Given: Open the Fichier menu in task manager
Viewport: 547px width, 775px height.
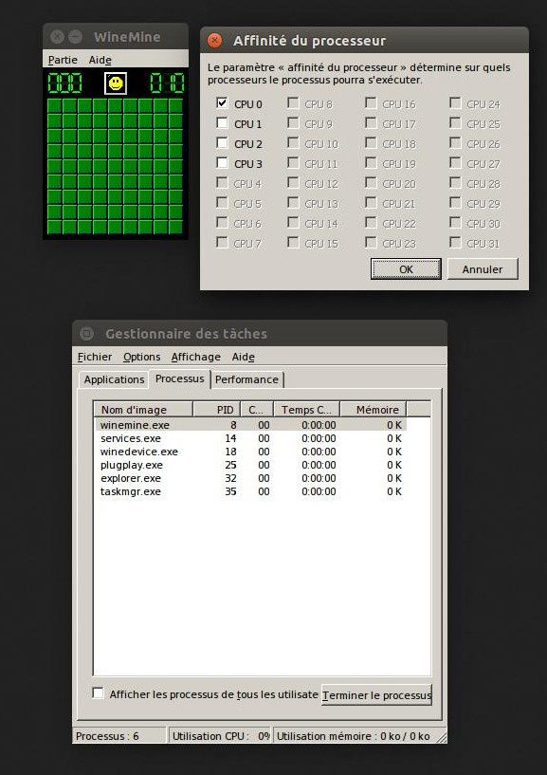Looking at the screenshot, I should click(95, 357).
